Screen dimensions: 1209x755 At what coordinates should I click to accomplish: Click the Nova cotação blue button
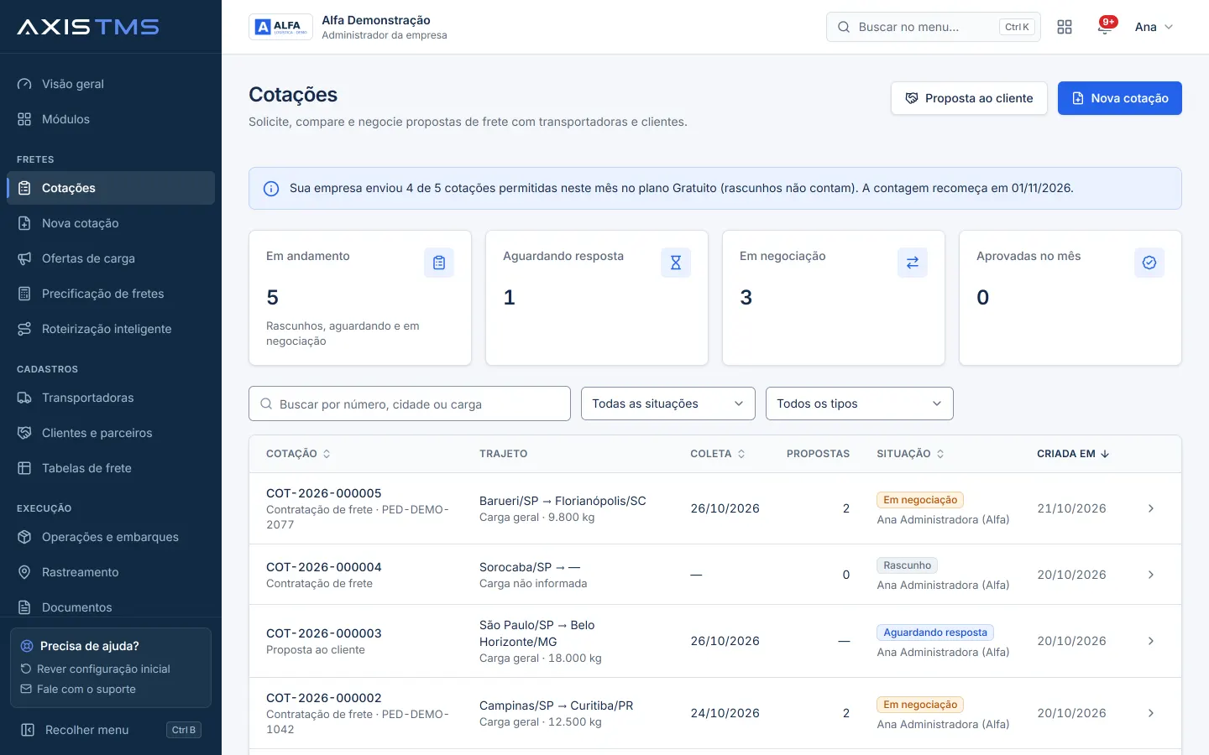click(x=1120, y=98)
